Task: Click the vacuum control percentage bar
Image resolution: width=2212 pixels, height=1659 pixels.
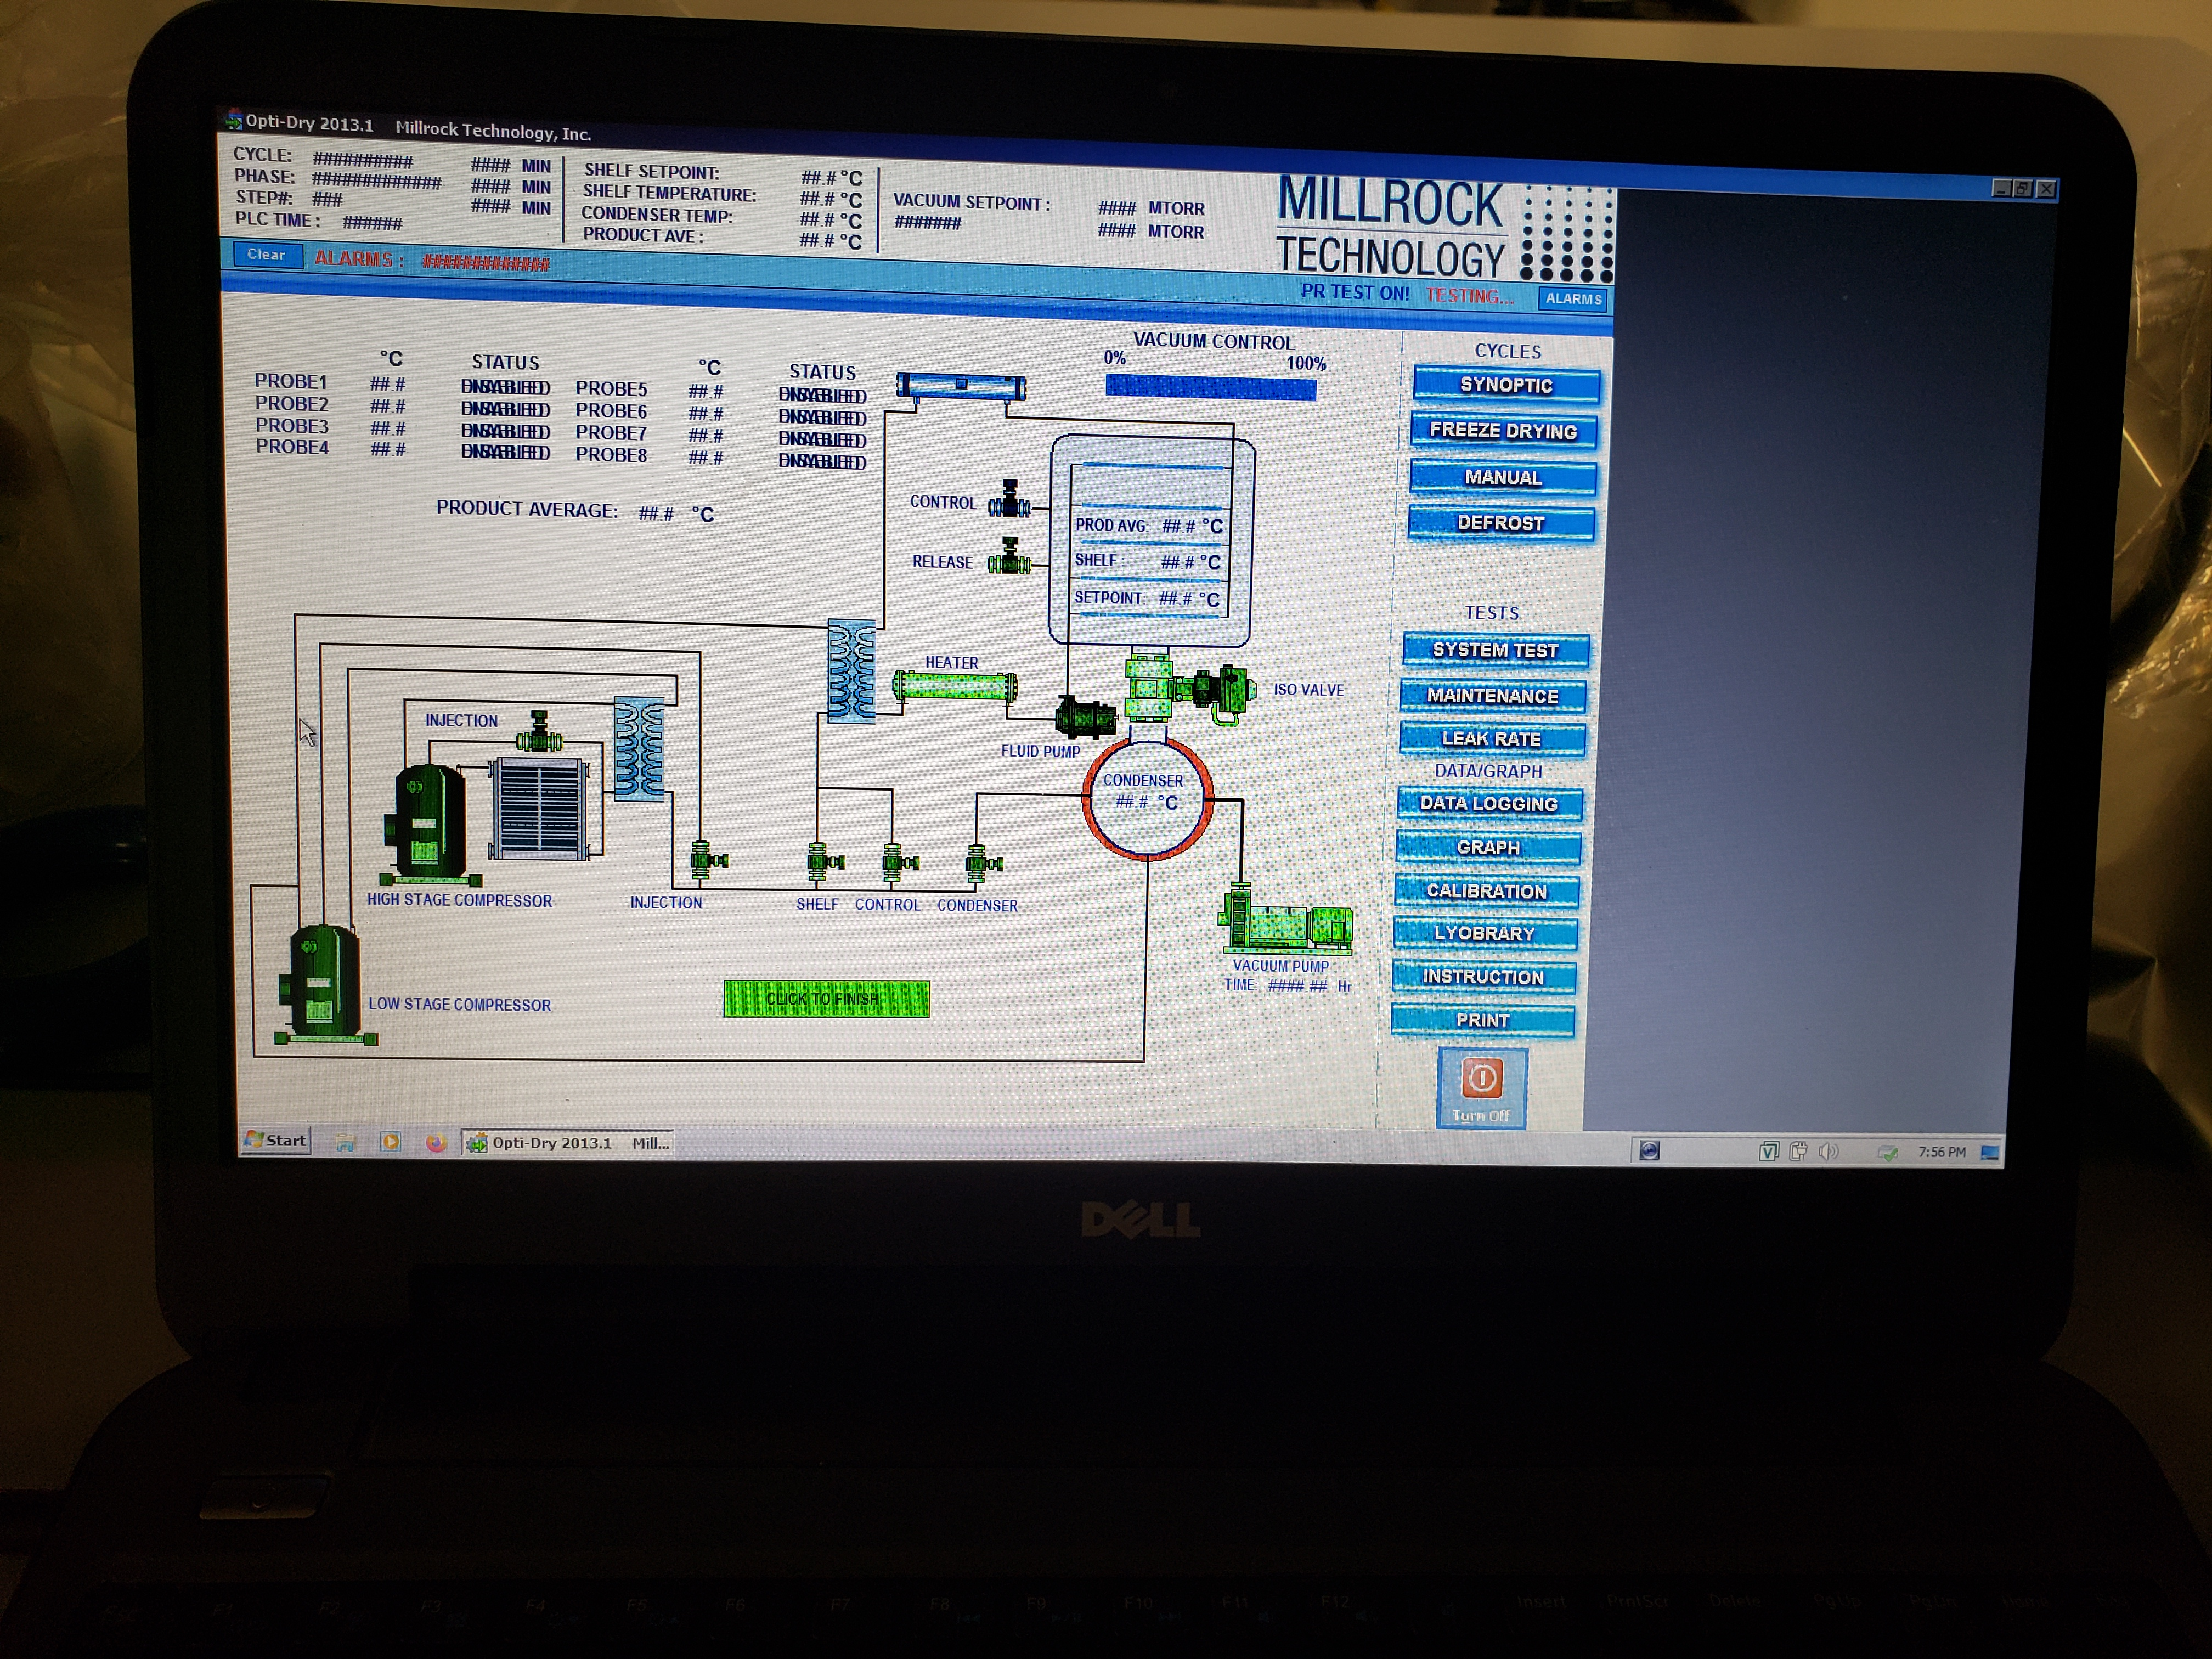Action: pos(1210,388)
